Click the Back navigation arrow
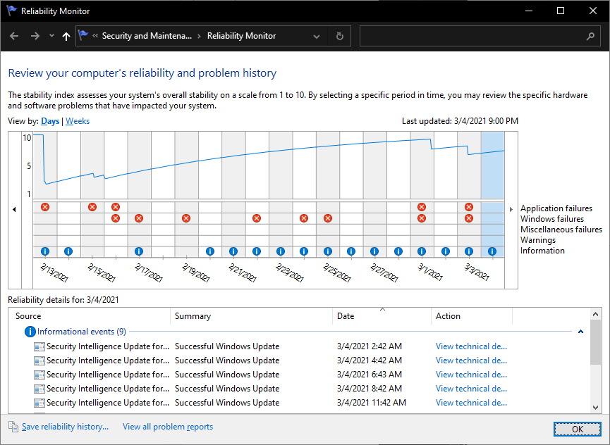 coord(14,36)
